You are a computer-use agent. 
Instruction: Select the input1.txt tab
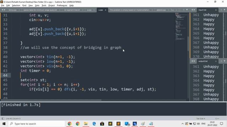[202, 10]
